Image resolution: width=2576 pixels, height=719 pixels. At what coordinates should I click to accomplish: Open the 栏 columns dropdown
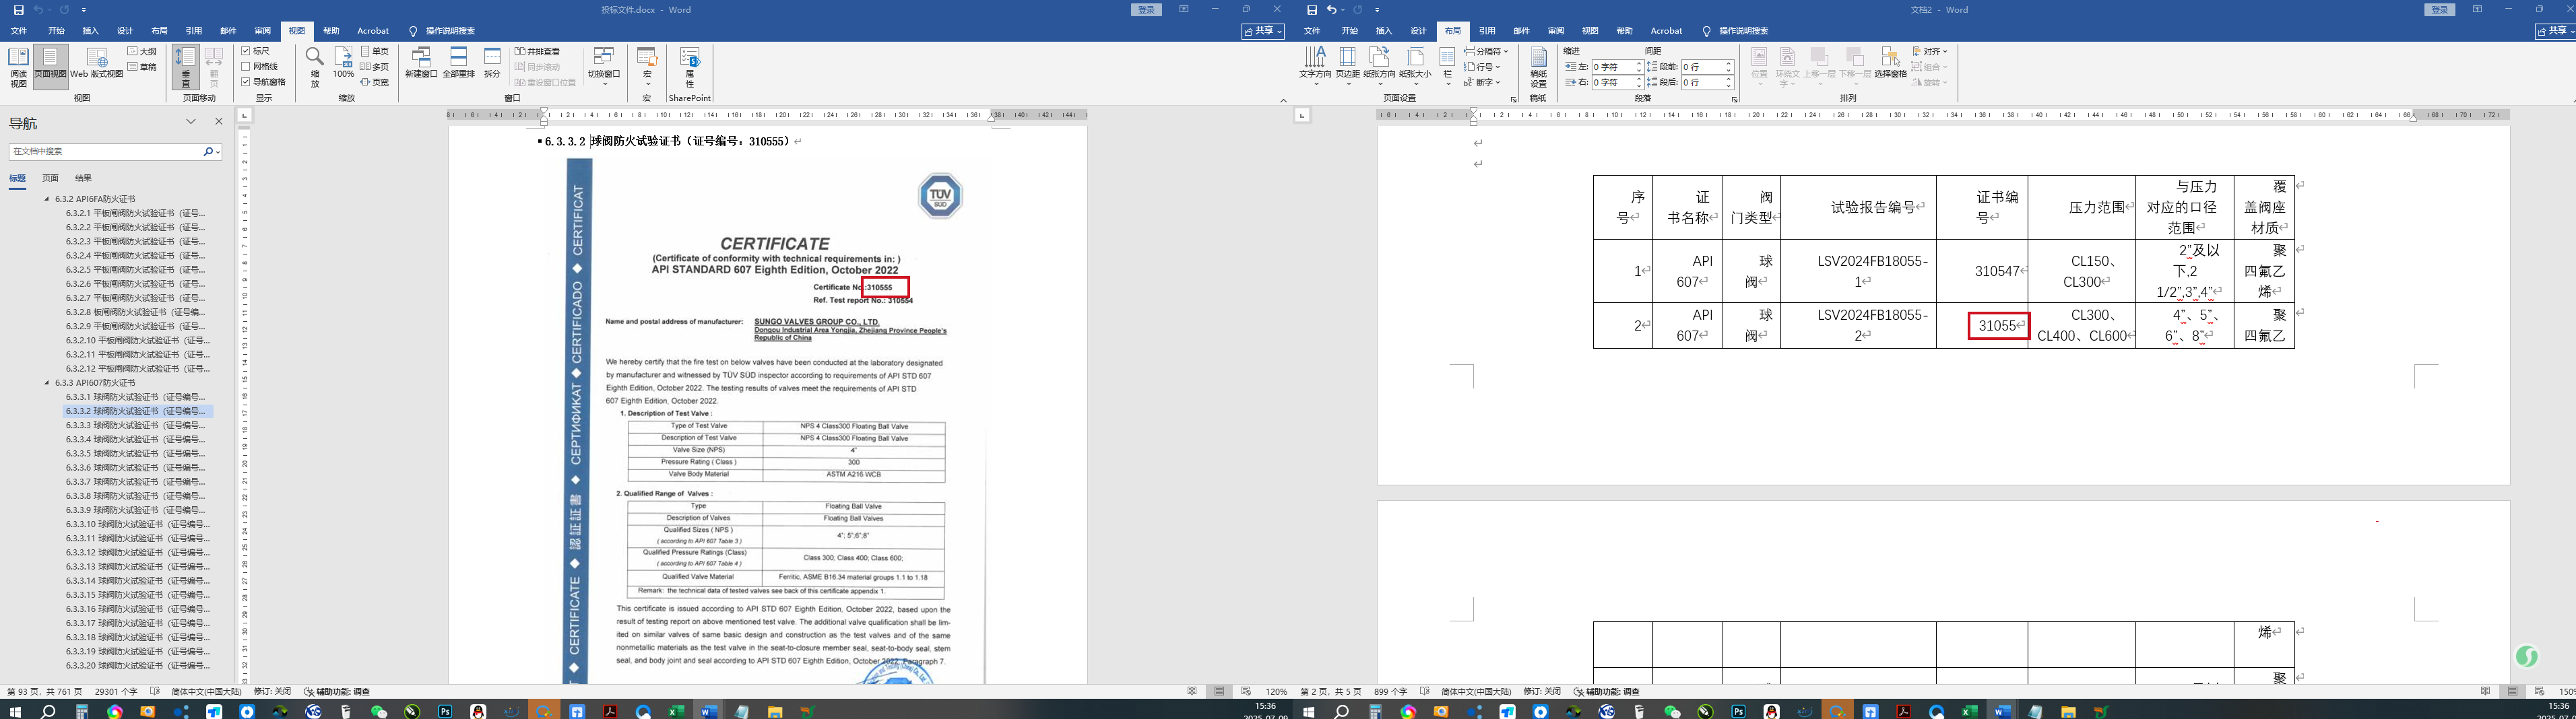tap(1447, 66)
